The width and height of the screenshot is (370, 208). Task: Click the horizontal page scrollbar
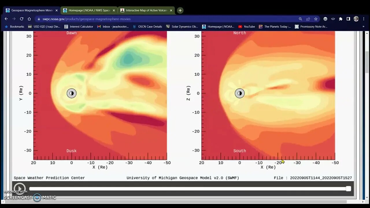(x=176, y=202)
